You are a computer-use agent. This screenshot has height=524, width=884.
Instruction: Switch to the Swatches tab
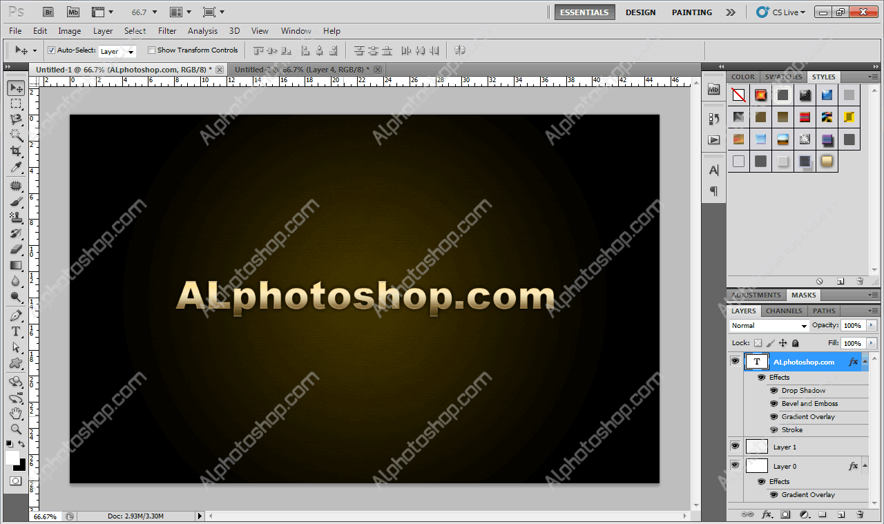[783, 77]
